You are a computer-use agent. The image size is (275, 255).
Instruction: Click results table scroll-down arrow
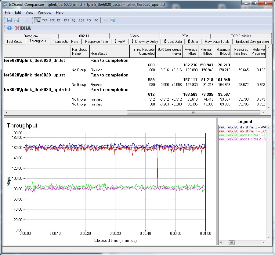(269, 108)
